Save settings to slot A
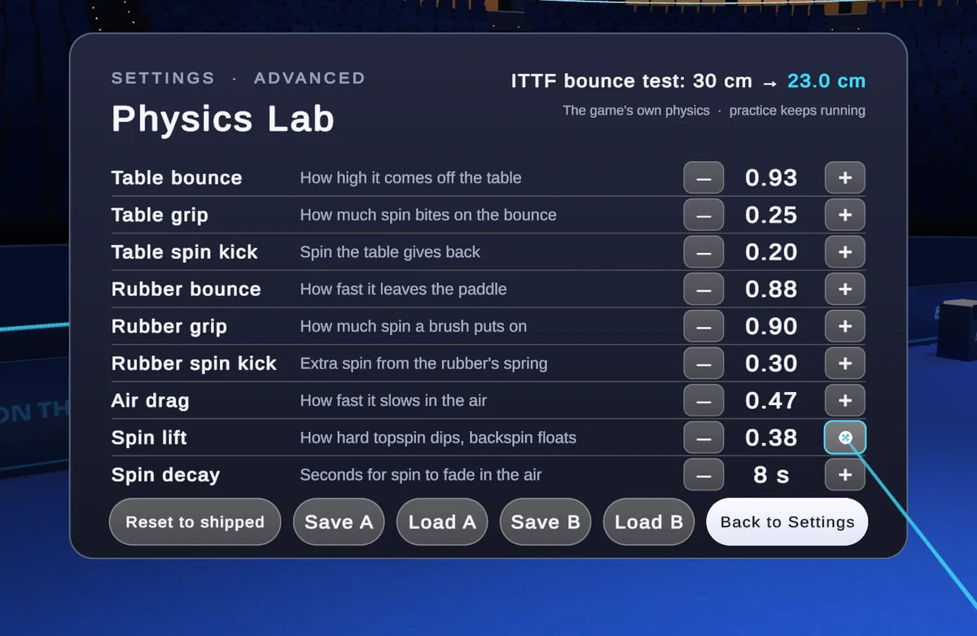Viewport: 977px width, 636px height. (x=339, y=522)
